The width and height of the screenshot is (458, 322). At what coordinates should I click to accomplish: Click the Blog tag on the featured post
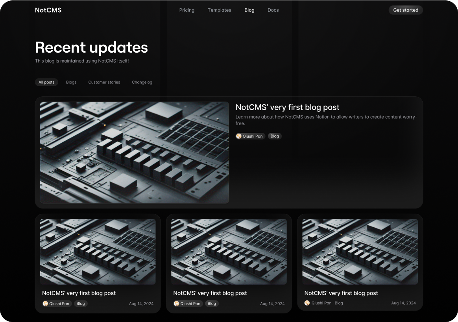click(275, 136)
